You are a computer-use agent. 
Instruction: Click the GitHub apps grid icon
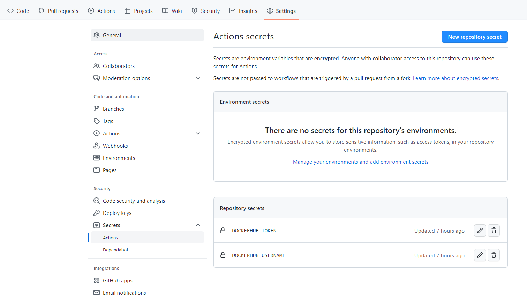click(x=97, y=280)
